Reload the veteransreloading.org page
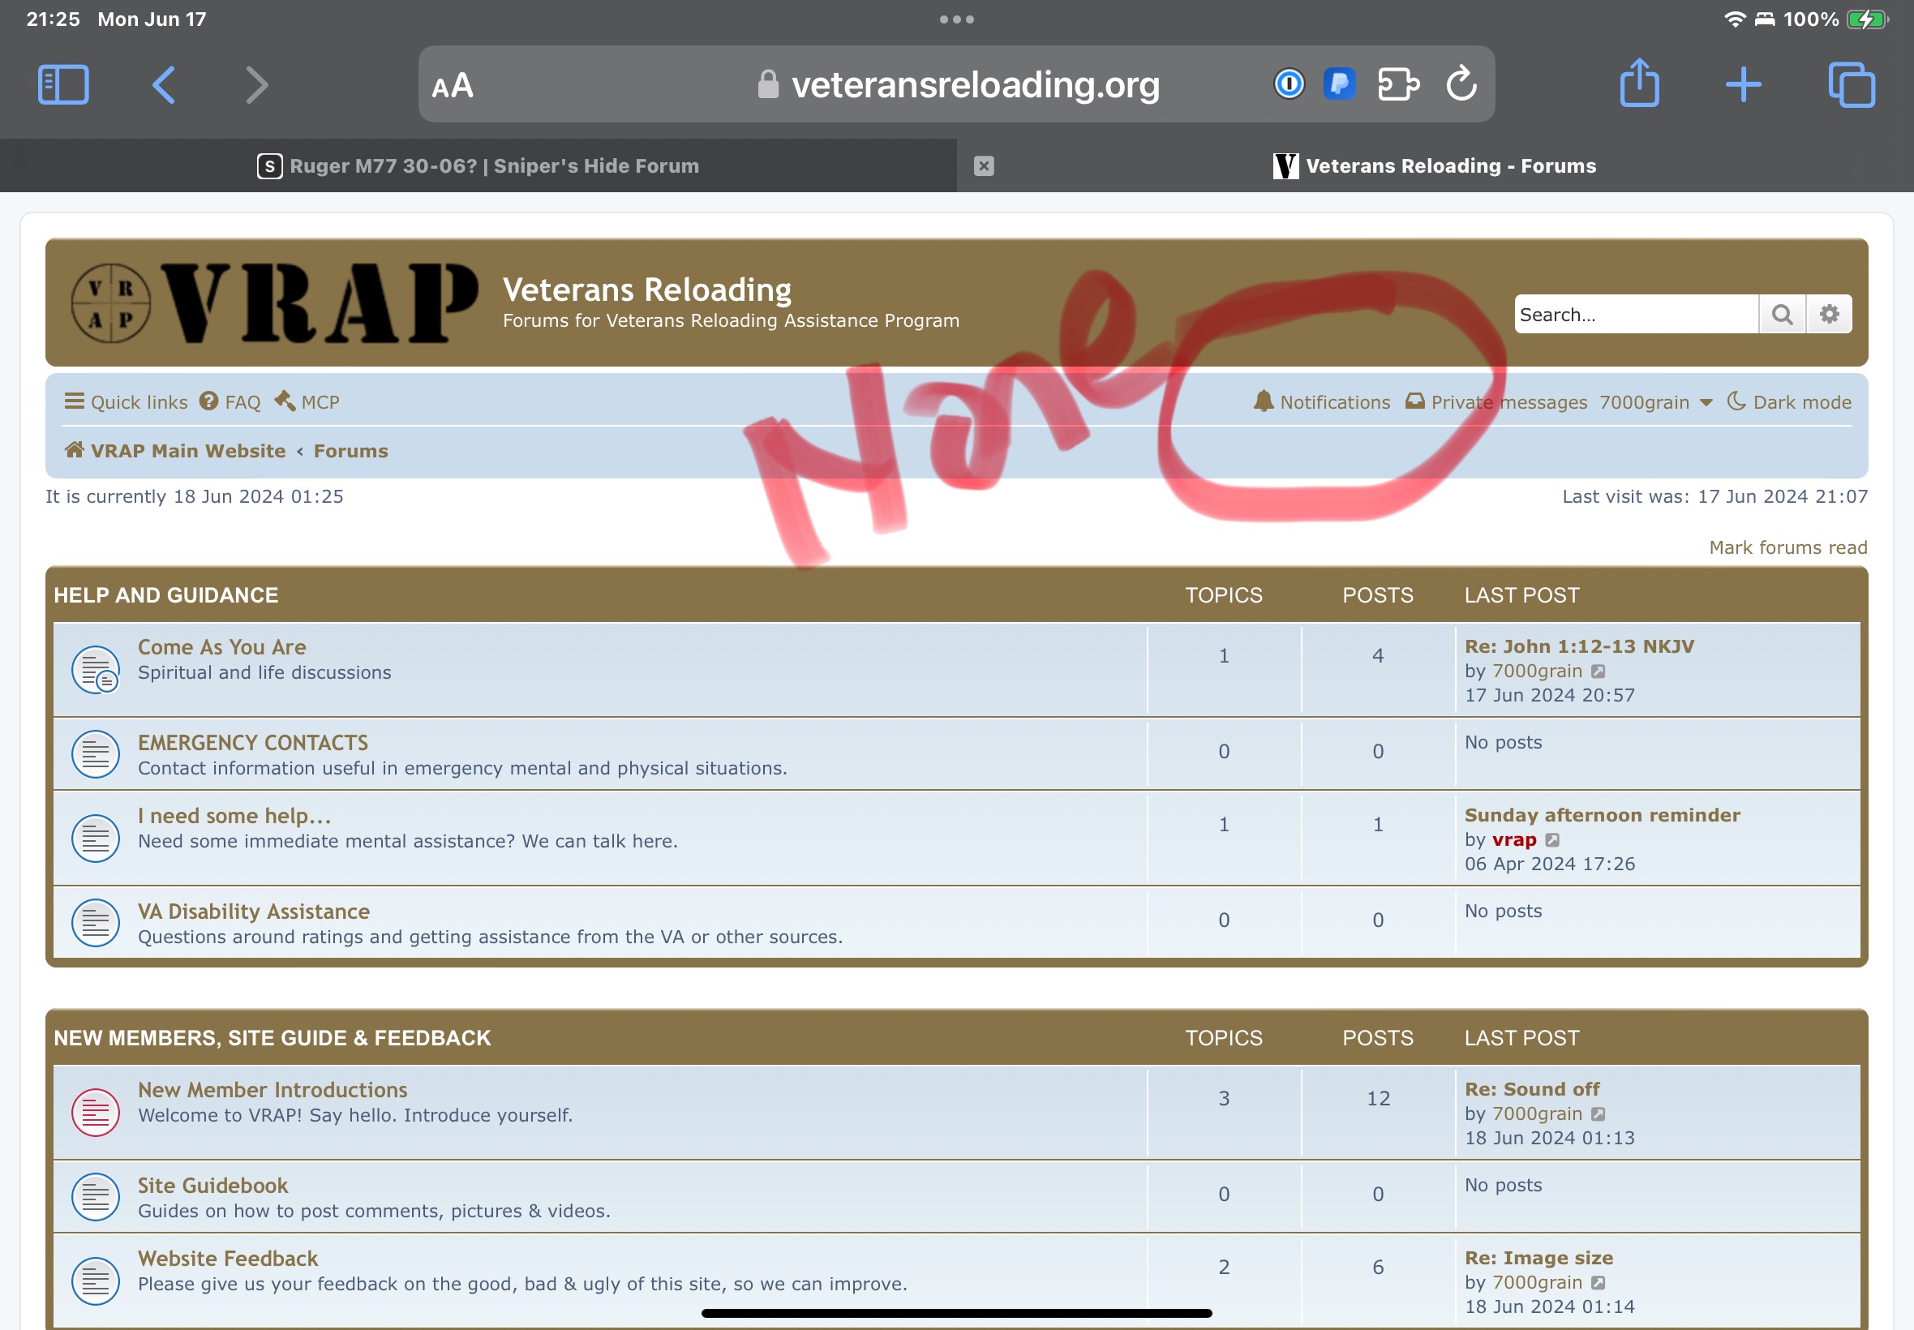 tap(1461, 84)
